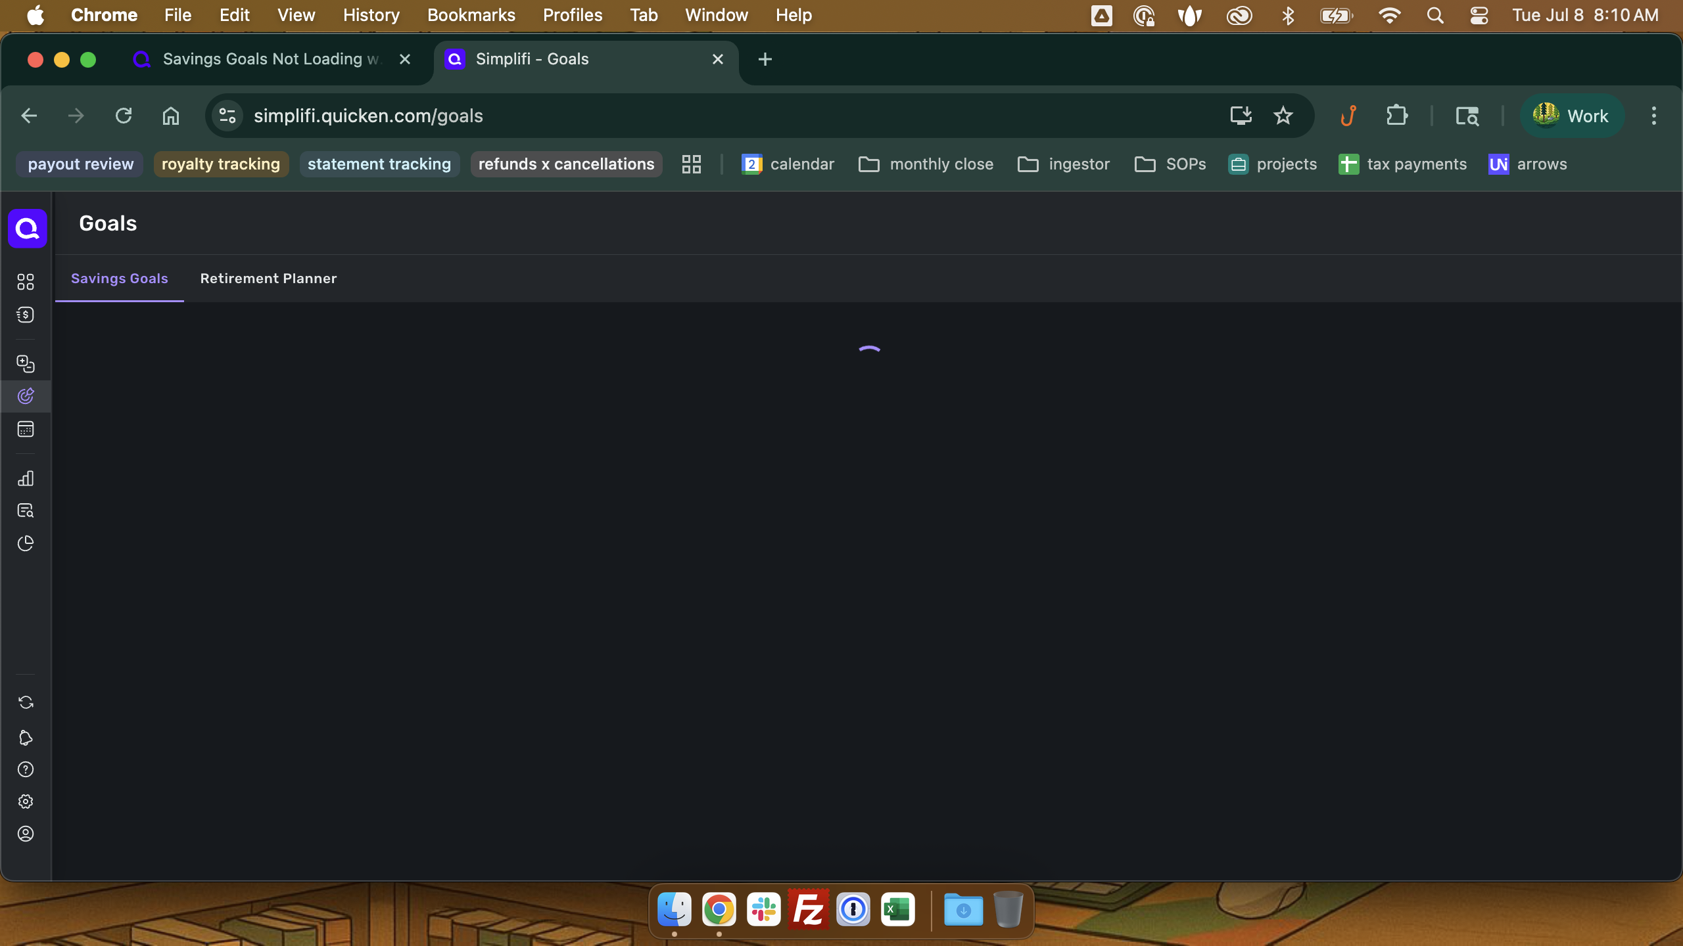The width and height of the screenshot is (1683, 946).
Task: Click the sync refresh sidebar icon
Action: pos(26,702)
